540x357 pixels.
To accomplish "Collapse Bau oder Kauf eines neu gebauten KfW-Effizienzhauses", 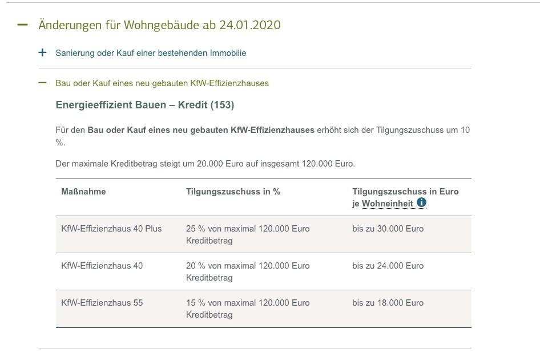I will (162, 83).
